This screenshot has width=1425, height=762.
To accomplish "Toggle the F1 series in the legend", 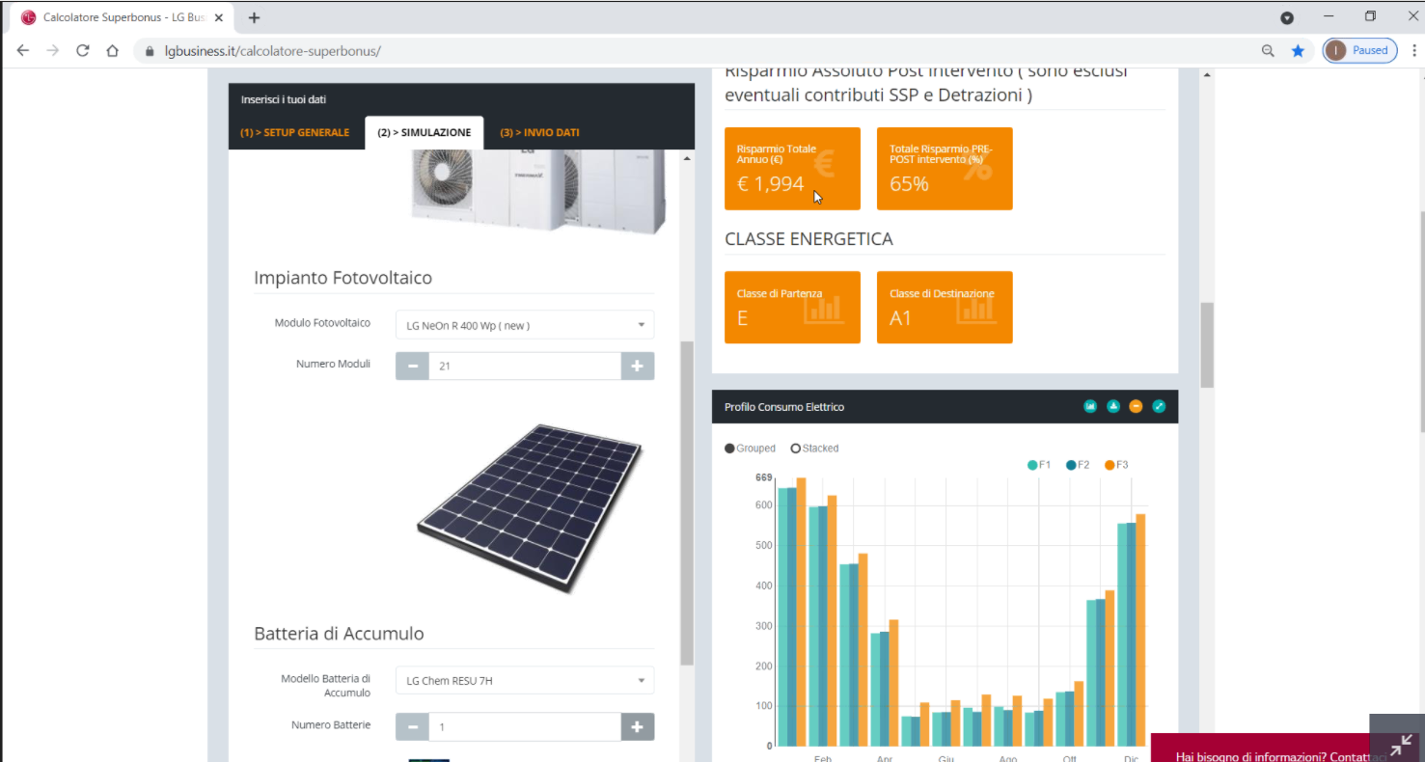I will click(x=1039, y=465).
